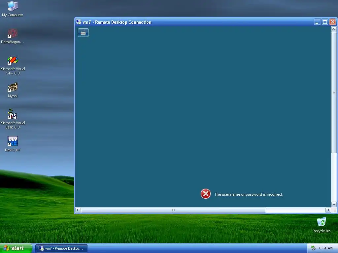338x253 pixels.
Task: Click the vertical scrollbar thumb
Action: coord(334,93)
